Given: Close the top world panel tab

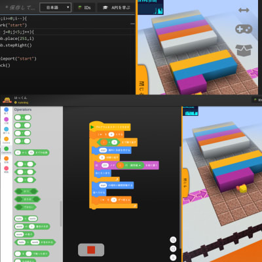Looking at the screenshot, I should click(142, 80).
